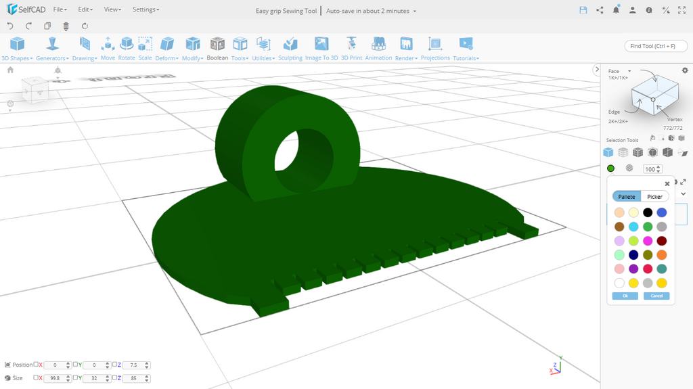Open the Modify tool
Viewport: 693px width, 389px height.
[193, 49]
